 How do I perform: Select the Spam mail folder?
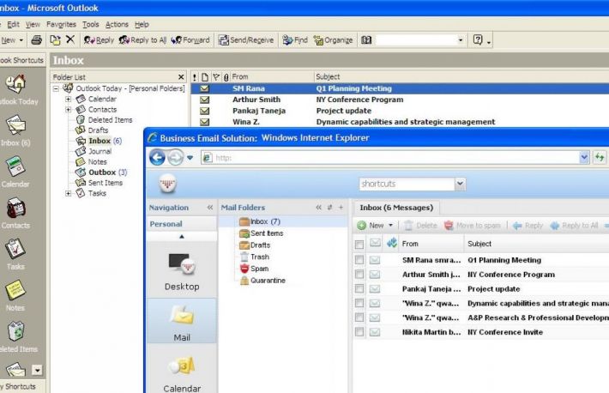coord(258,269)
